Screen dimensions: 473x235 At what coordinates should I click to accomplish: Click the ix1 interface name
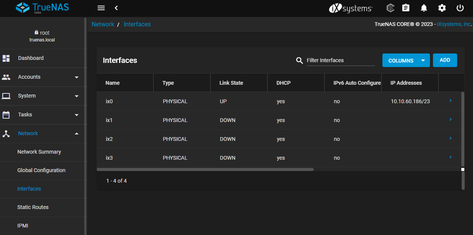click(x=109, y=120)
